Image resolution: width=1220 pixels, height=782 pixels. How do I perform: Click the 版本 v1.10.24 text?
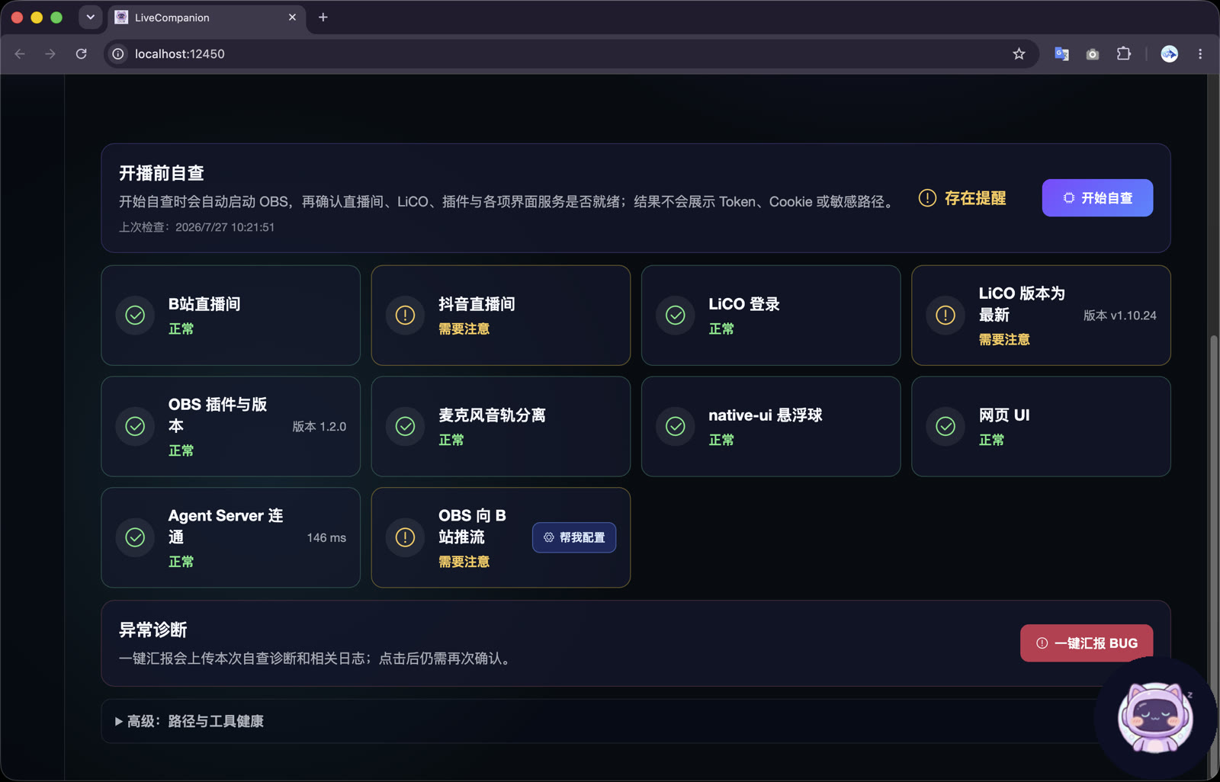[1120, 316]
